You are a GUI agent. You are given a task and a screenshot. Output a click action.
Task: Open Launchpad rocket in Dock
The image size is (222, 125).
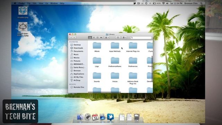(88, 117)
